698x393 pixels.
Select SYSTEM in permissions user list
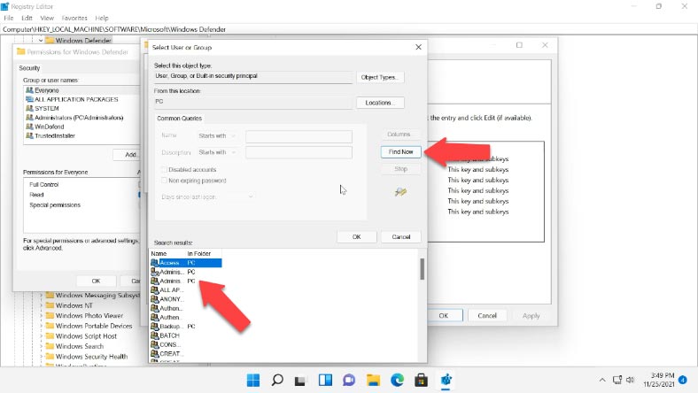(x=43, y=108)
